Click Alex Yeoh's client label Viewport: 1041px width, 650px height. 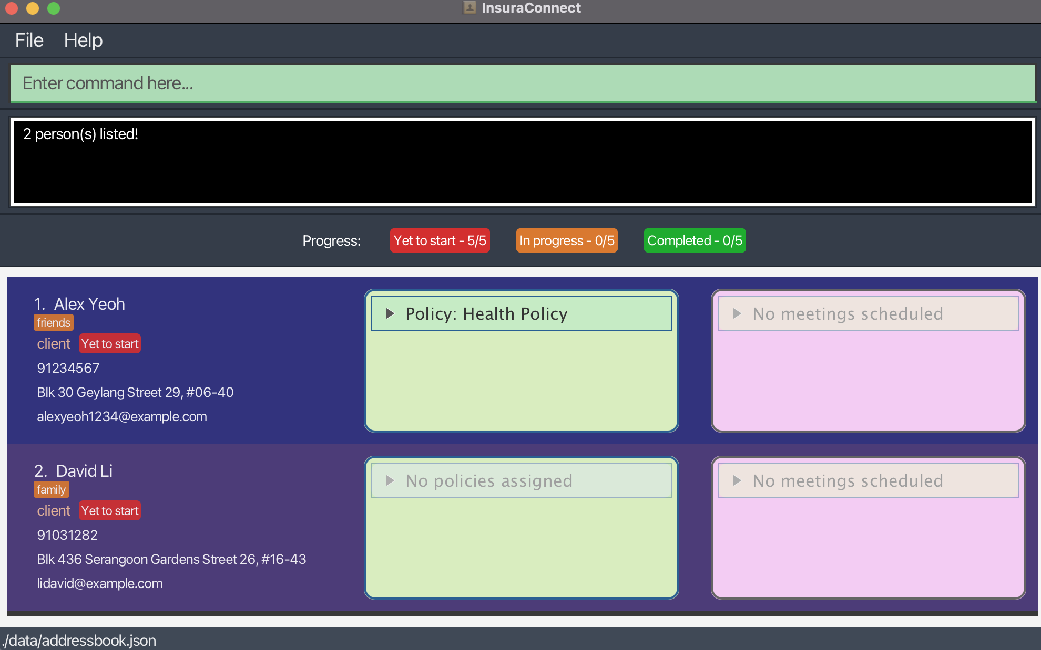point(54,344)
